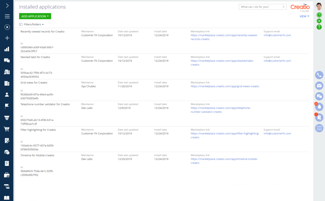Open the green help question mark icon
This screenshot has height=201, width=325.
(319, 27)
